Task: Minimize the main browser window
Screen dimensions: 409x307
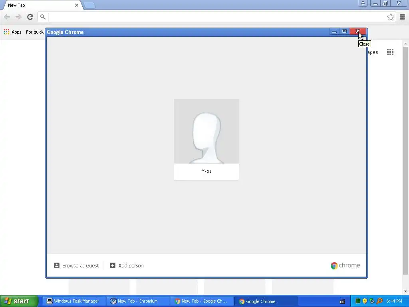Action: 375,3
